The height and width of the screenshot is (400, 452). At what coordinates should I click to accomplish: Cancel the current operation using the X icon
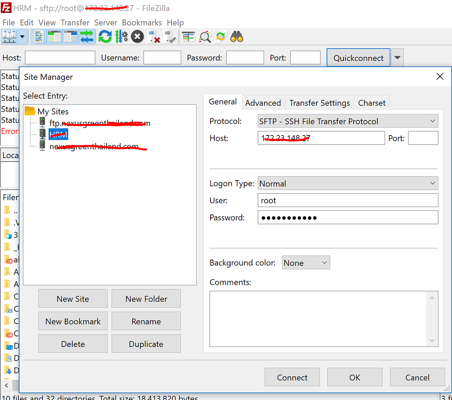click(x=137, y=37)
